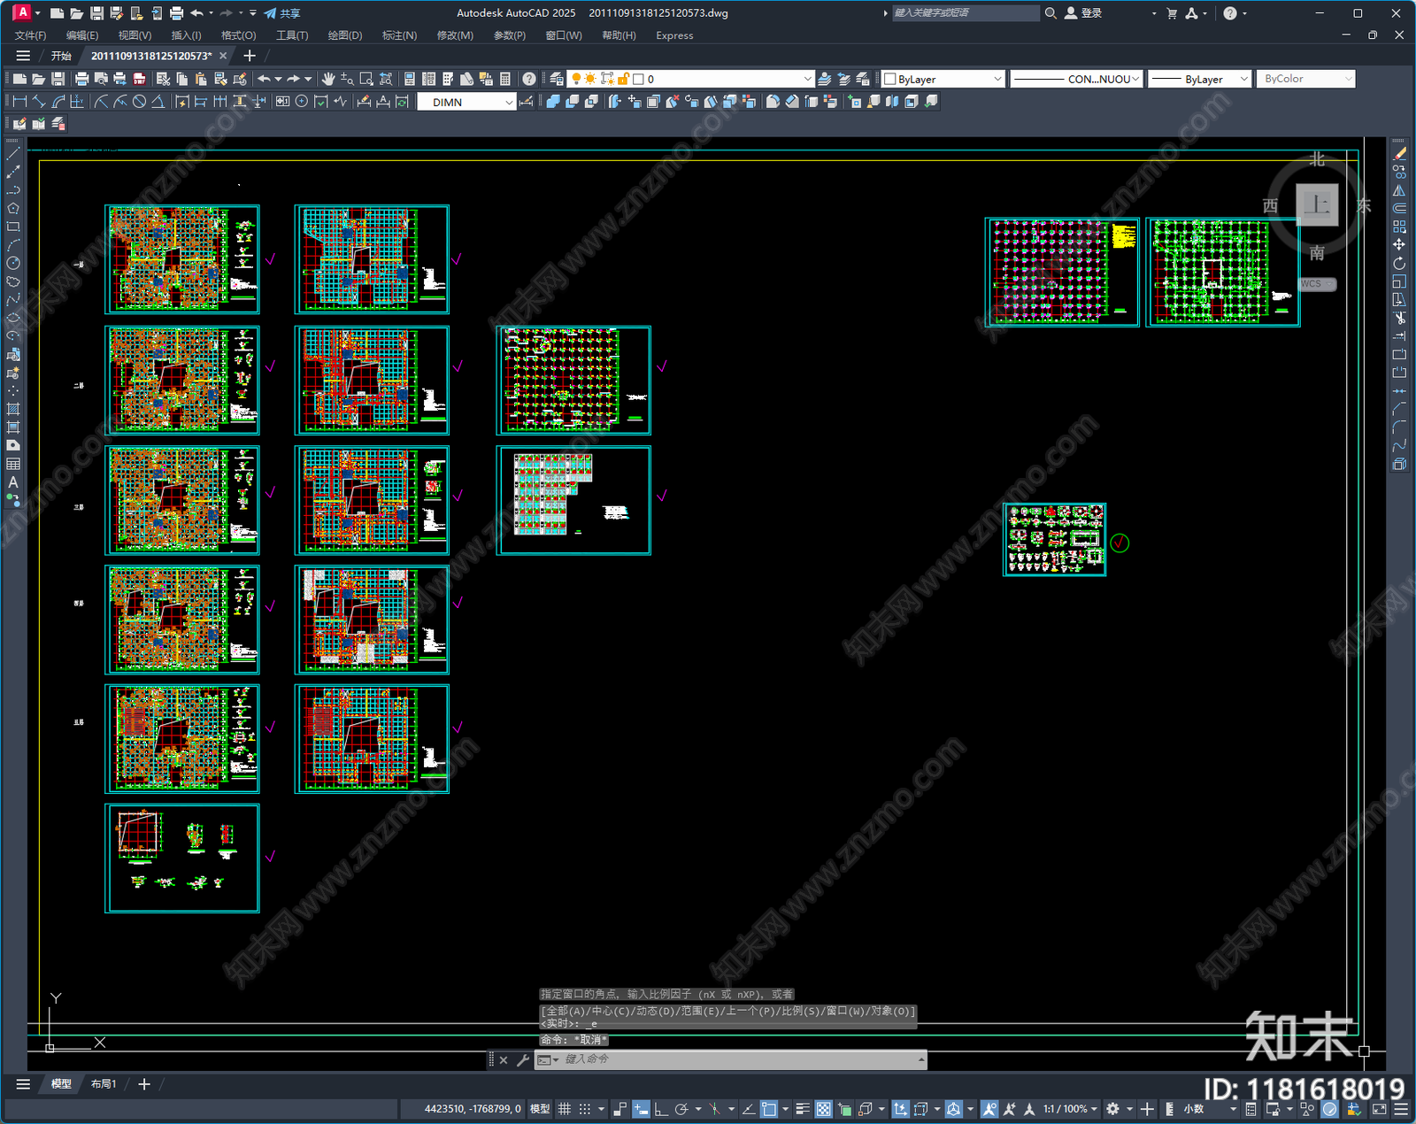Open the 文件(F) menu
The width and height of the screenshot is (1416, 1124).
[x=30, y=35]
